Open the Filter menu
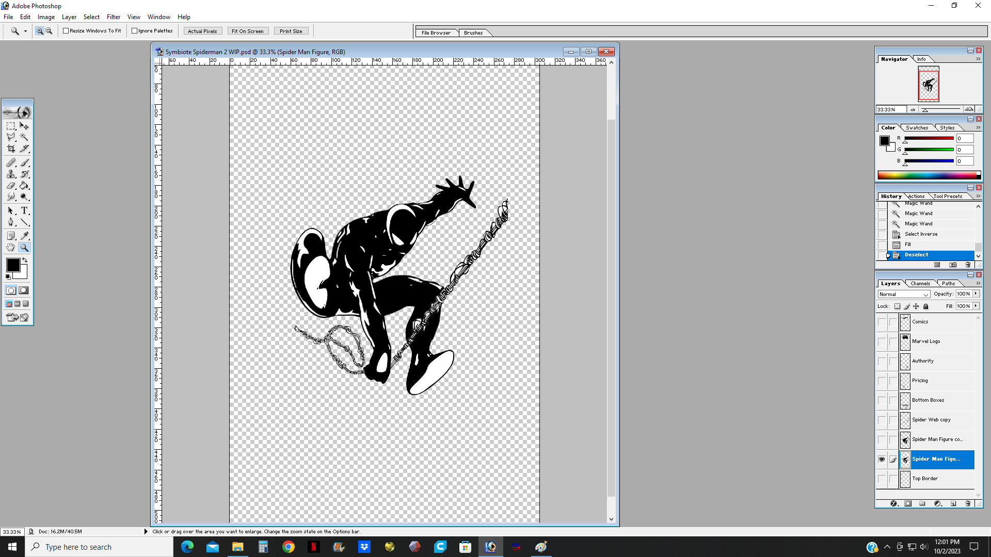Viewport: 991px width, 557px height. 113,17
